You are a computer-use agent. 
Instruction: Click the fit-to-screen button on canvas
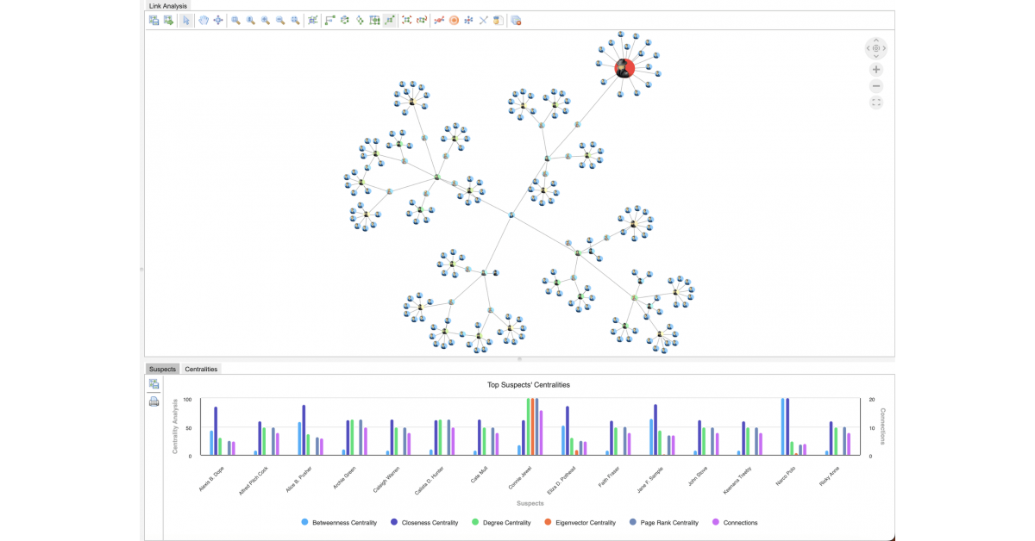pyautogui.click(x=876, y=103)
